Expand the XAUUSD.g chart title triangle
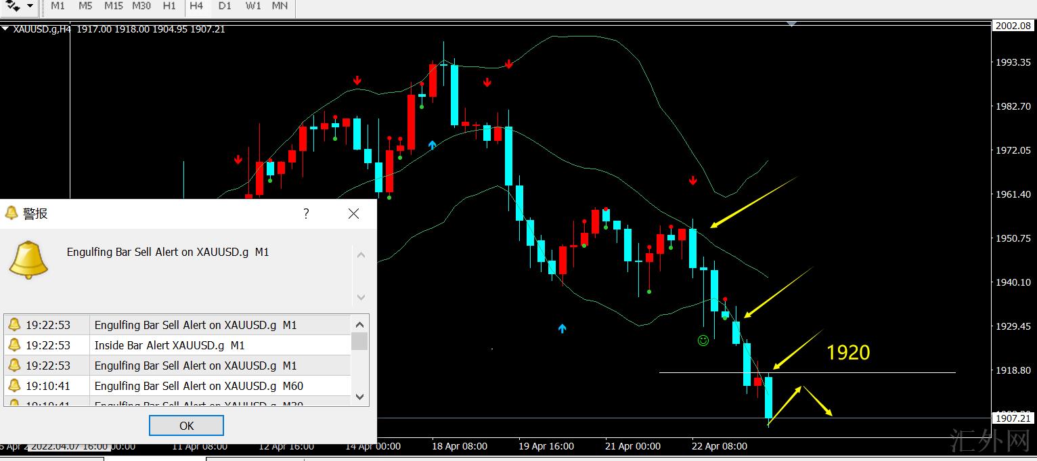Screen dimensions: 1037x461 [x=5, y=29]
